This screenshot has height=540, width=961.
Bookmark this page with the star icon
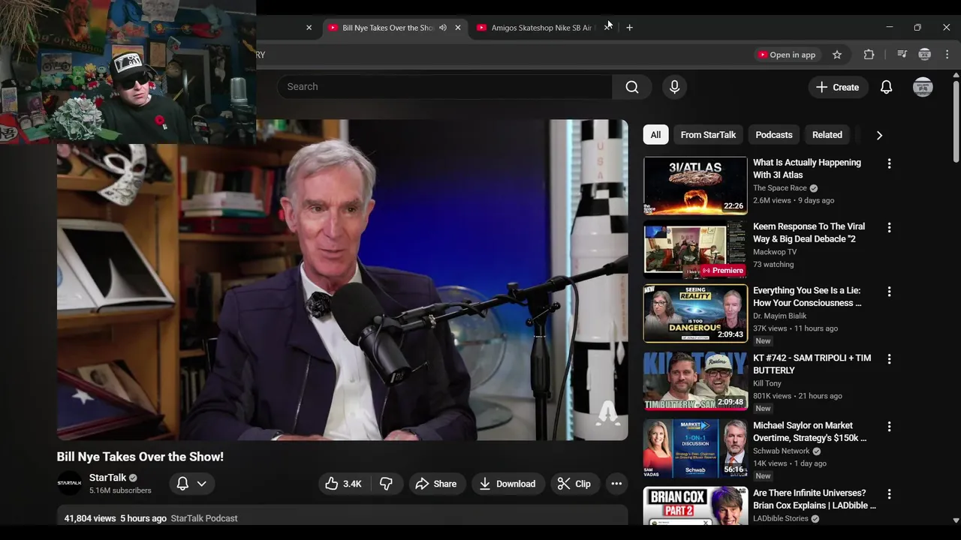click(837, 55)
